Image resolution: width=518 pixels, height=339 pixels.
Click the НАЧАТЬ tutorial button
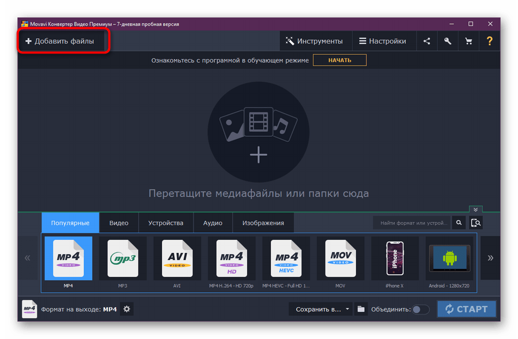[x=340, y=60]
